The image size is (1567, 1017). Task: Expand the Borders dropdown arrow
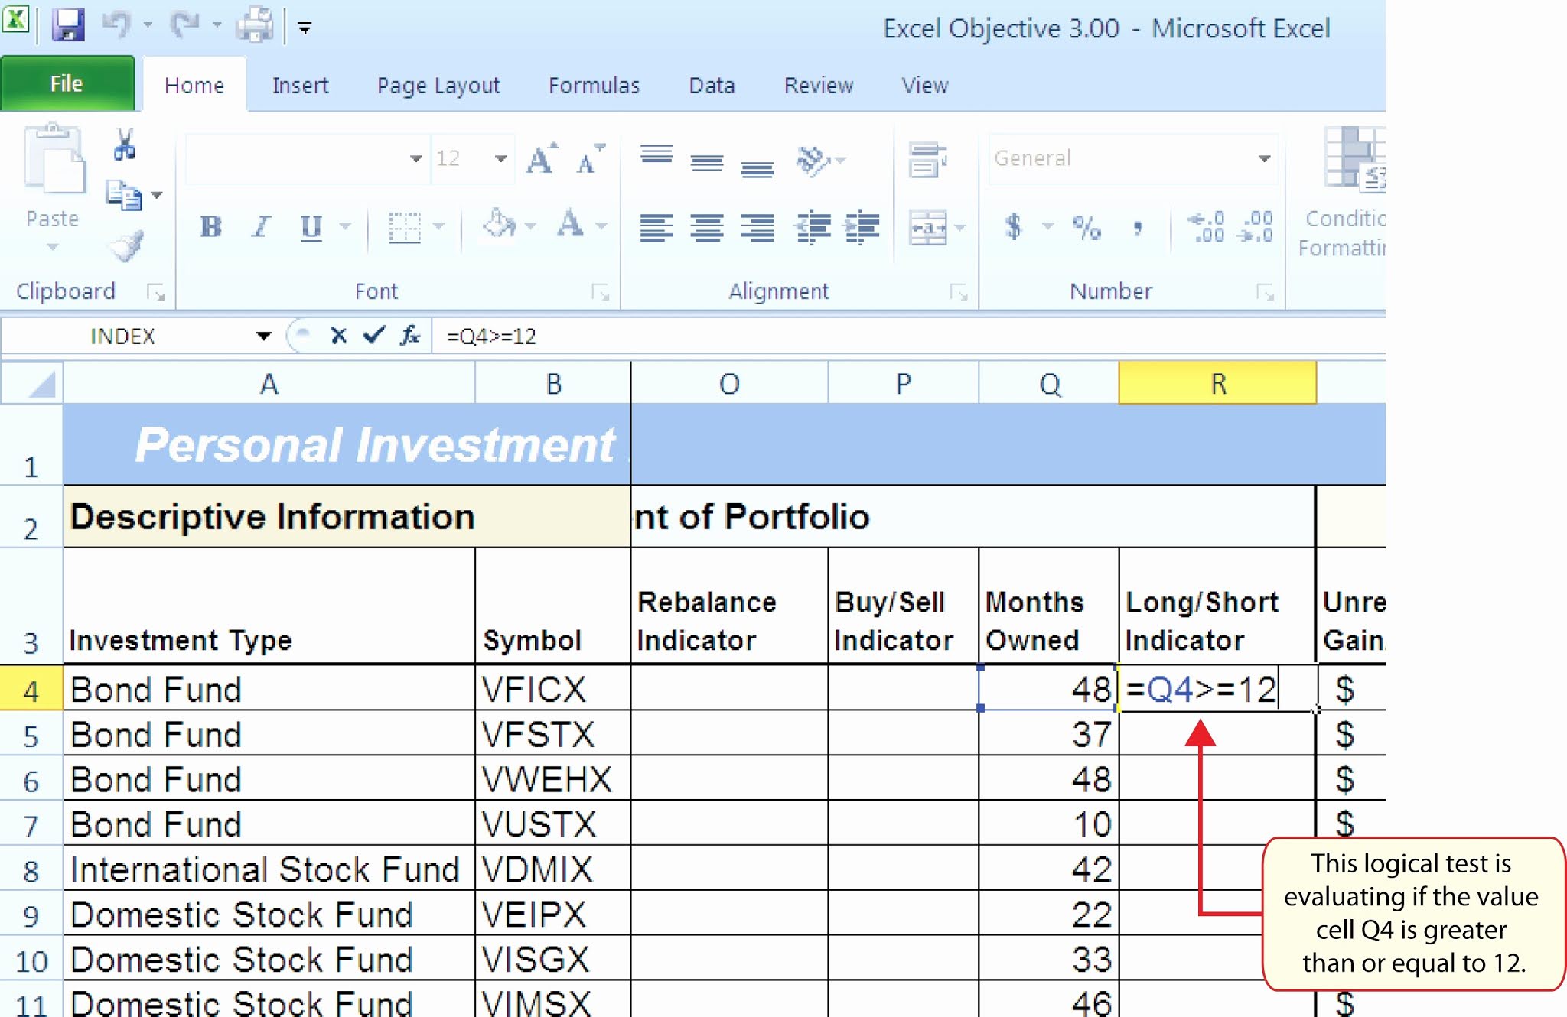point(438,226)
